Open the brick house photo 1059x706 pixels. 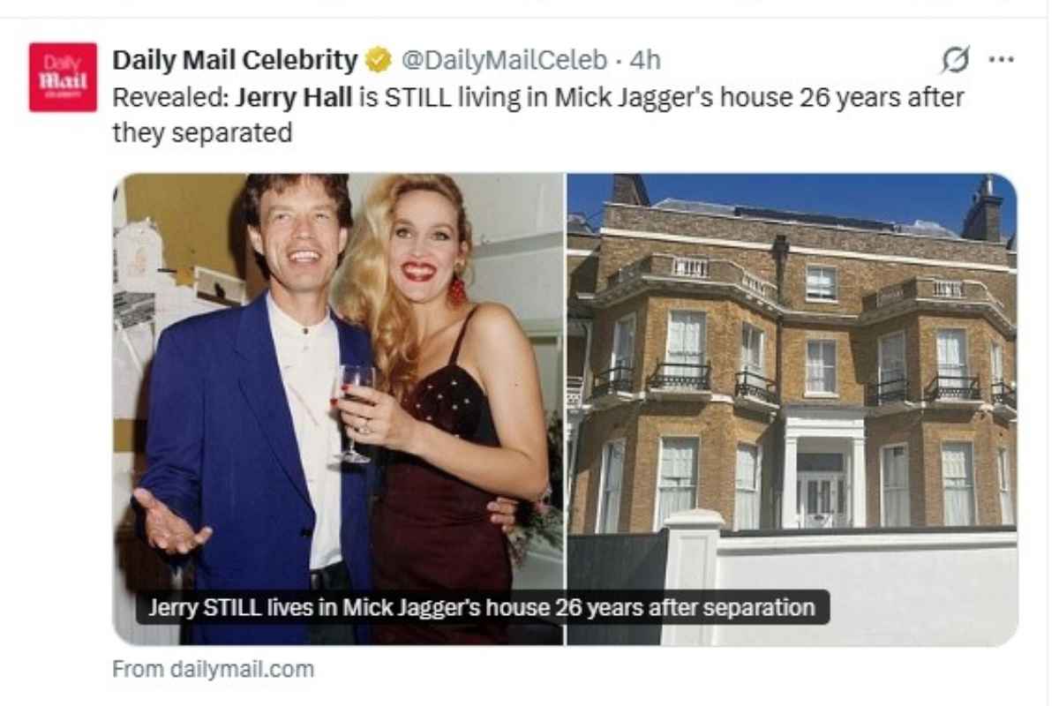tap(792, 409)
